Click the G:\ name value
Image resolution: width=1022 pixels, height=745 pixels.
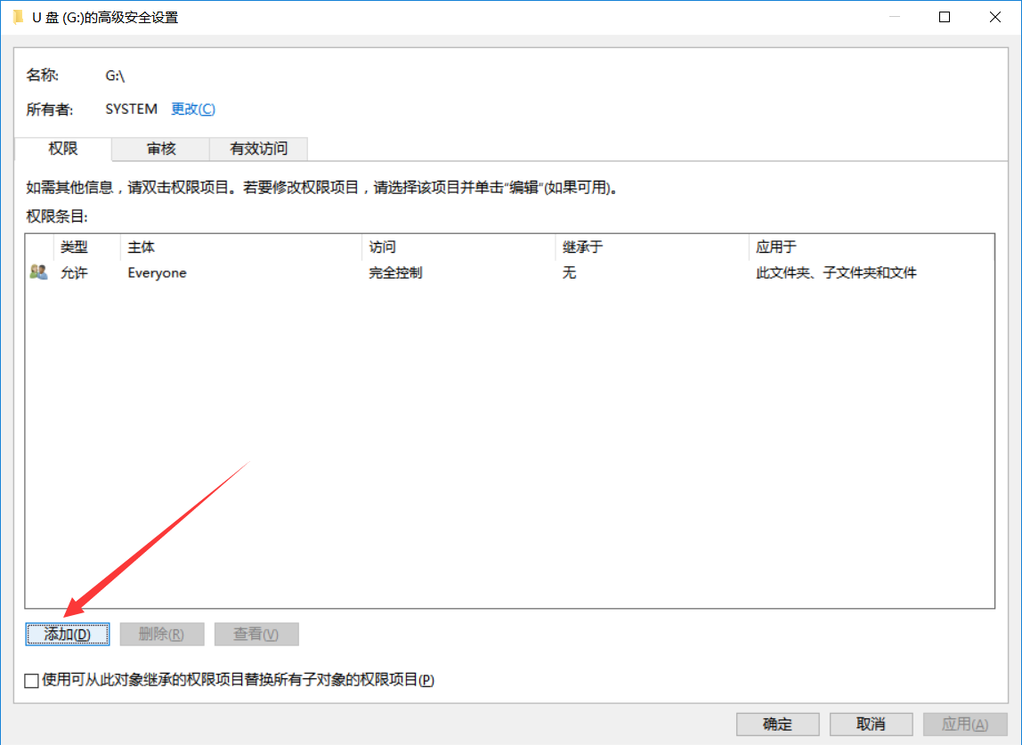click(x=115, y=76)
